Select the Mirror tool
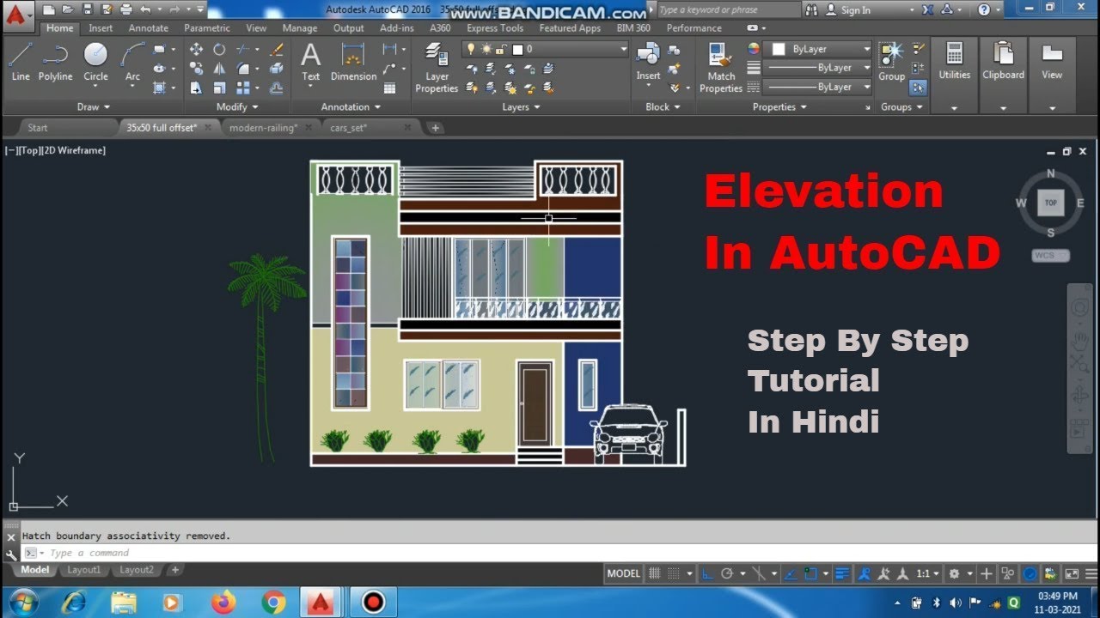Image resolution: width=1100 pixels, height=618 pixels. 219,69
